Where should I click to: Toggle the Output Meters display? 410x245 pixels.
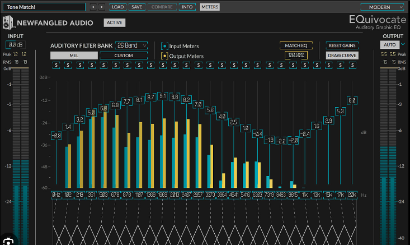click(x=164, y=56)
